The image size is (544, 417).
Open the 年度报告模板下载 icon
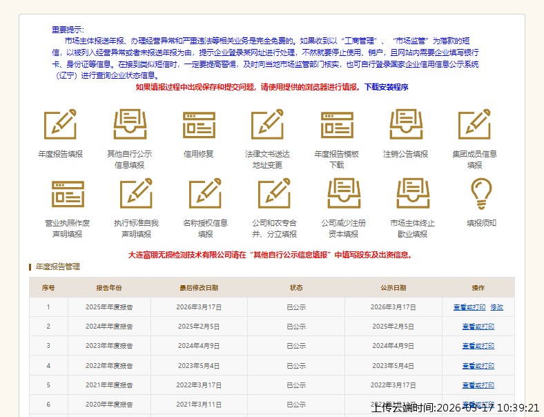337,125
